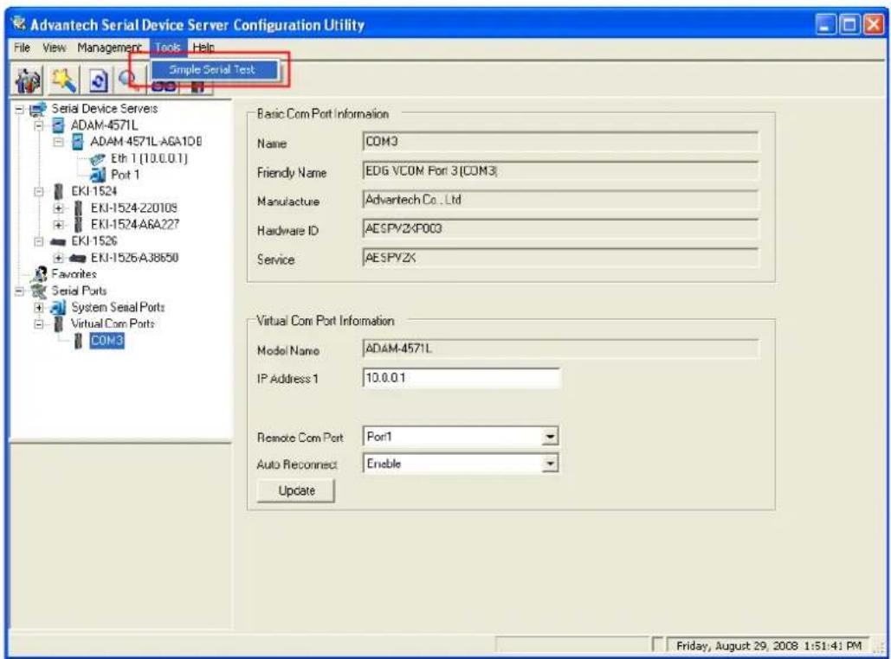
Task: Expand the System Serial Ports node
Action: tap(39, 308)
